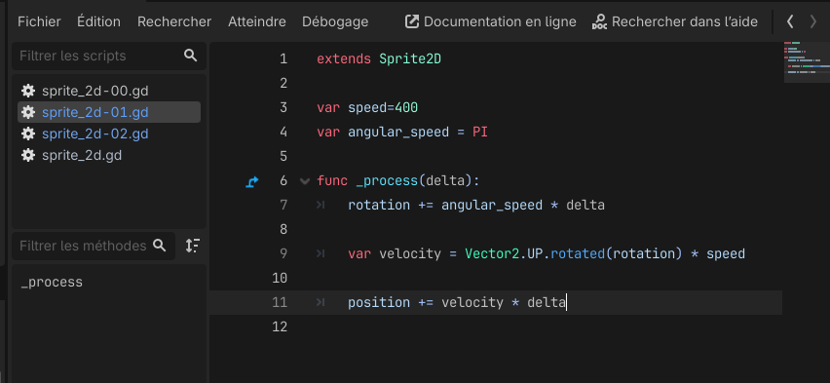Click the script filter magnifier icon
Image resolution: width=830 pixels, height=383 pixels.
191,56
